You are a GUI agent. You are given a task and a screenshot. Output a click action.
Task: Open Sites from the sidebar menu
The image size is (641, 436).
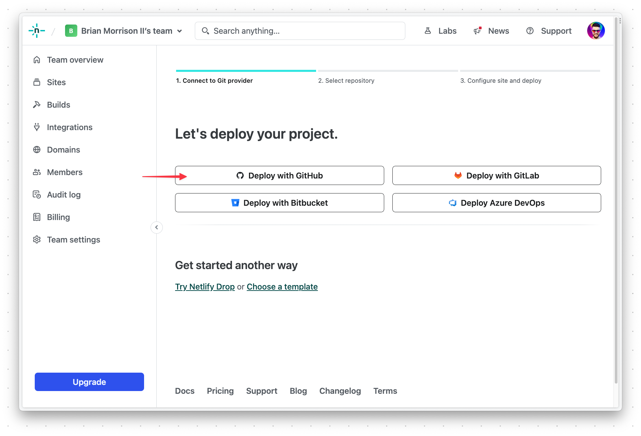(56, 82)
